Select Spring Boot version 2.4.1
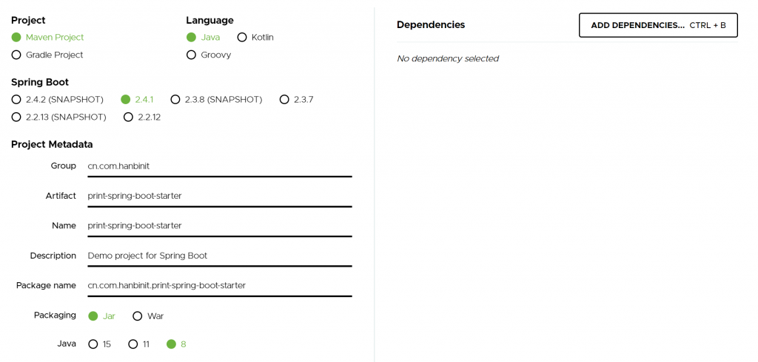 tap(137, 100)
